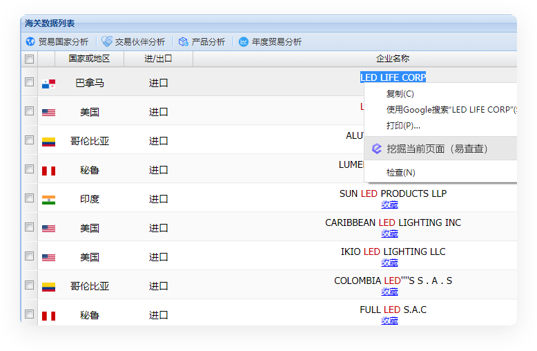Click the Peru flag in FULL LED row
The width and height of the screenshot is (537, 351).
[x=48, y=316]
